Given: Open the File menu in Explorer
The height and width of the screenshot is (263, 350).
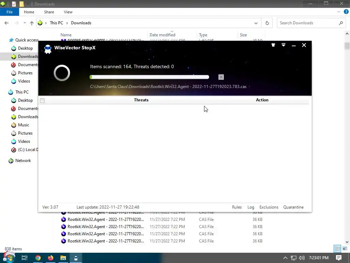Looking at the screenshot, I should (x=9, y=12).
